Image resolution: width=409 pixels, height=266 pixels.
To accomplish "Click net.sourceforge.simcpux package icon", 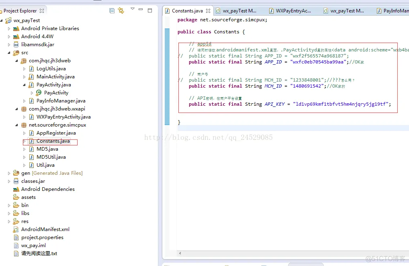I will tap(24, 125).
